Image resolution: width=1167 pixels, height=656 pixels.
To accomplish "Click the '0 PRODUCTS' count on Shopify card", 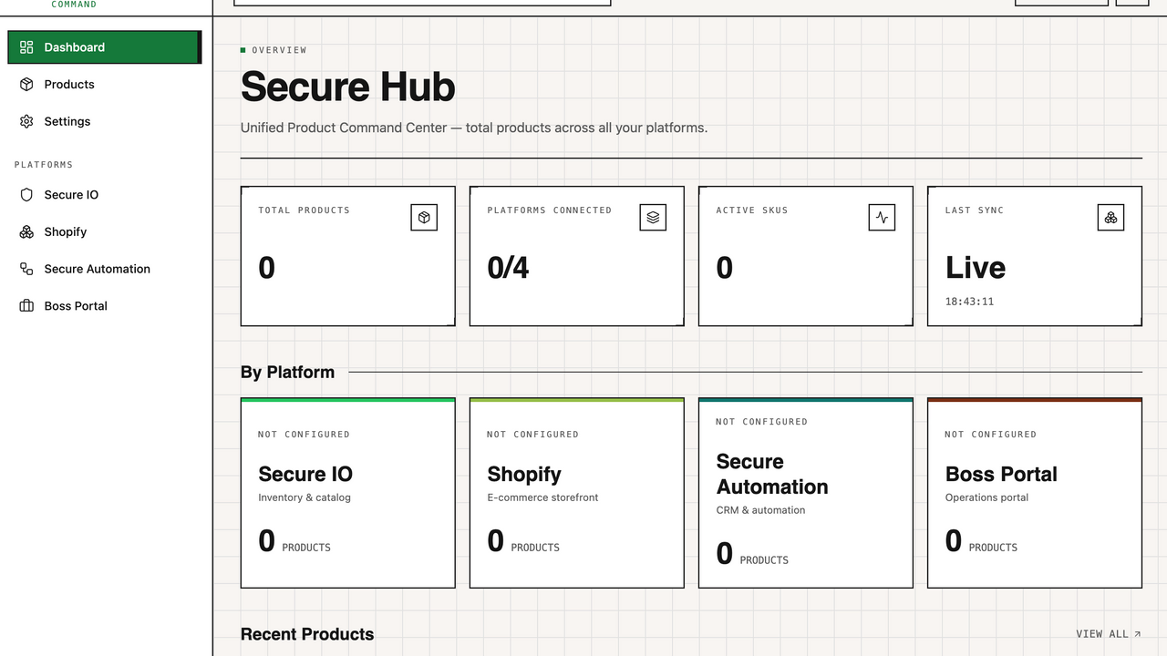I will [523, 542].
